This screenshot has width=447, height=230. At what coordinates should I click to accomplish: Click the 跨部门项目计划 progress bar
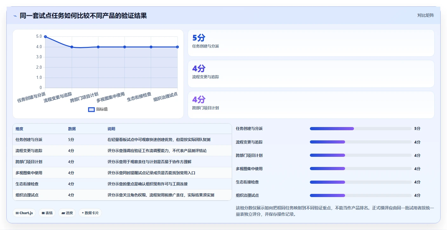[360, 155]
